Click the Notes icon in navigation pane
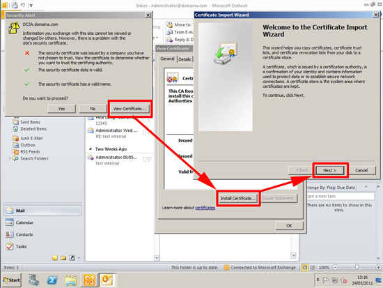This screenshot has height=288, width=383. pyautogui.click(x=55, y=257)
